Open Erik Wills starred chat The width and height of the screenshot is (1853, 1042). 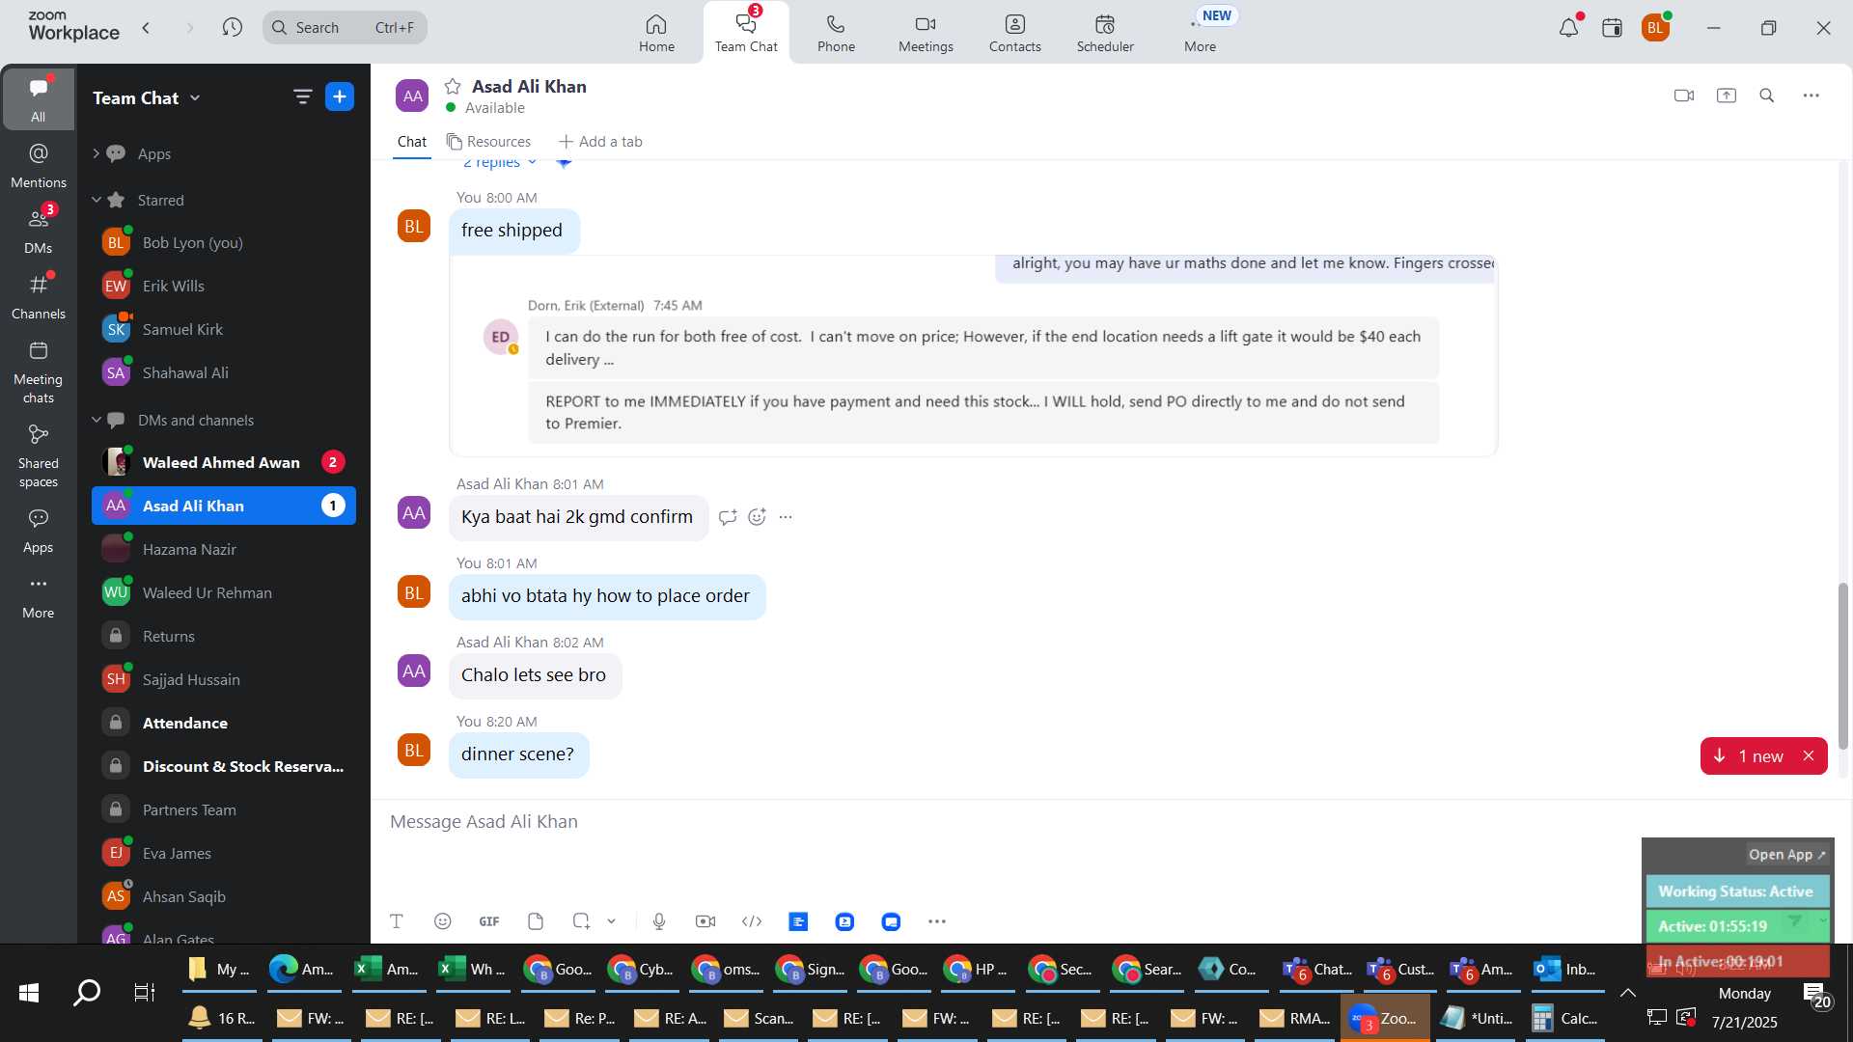point(224,286)
